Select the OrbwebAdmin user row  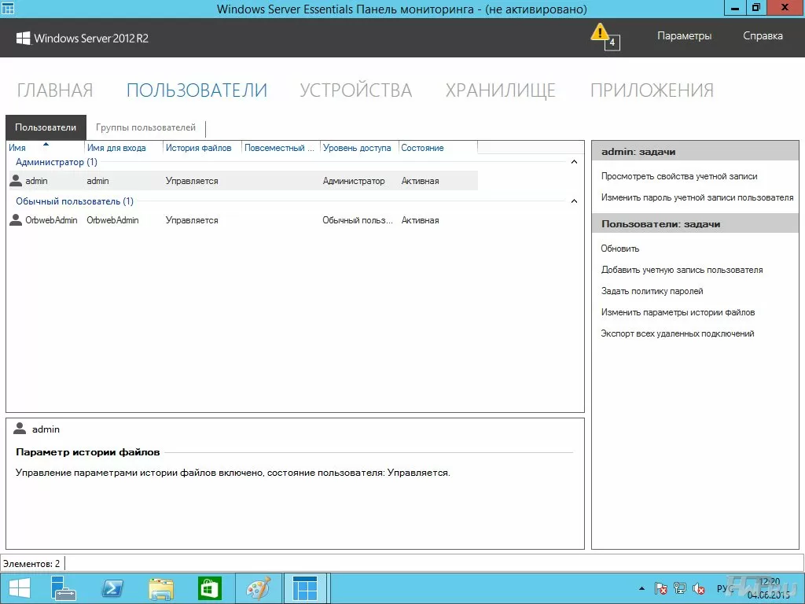[x=236, y=220]
